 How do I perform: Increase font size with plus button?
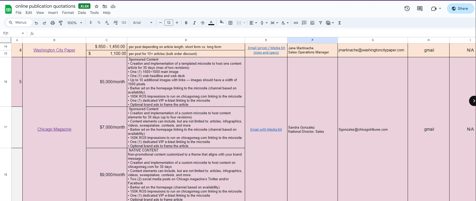pos(177,23)
